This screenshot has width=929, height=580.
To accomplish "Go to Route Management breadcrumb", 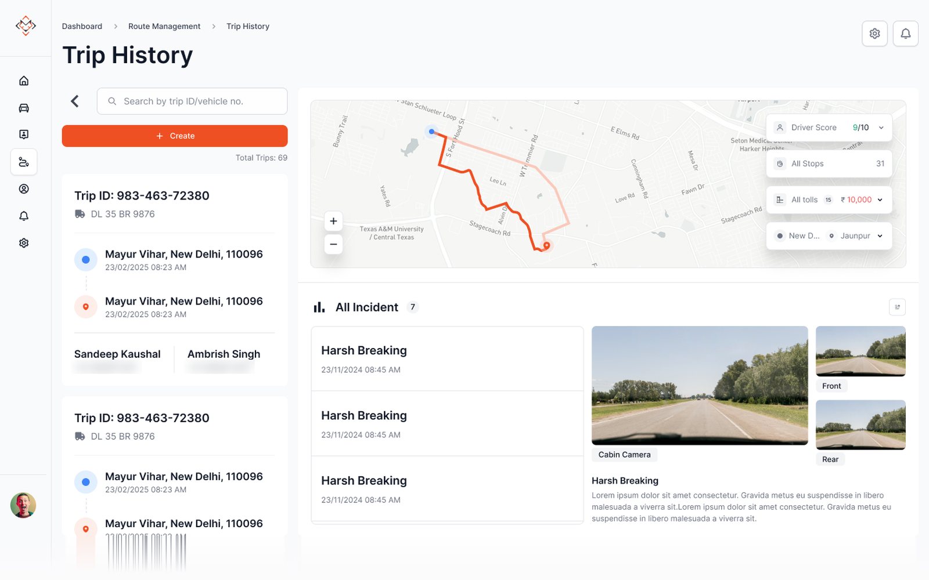I will 164,26.
